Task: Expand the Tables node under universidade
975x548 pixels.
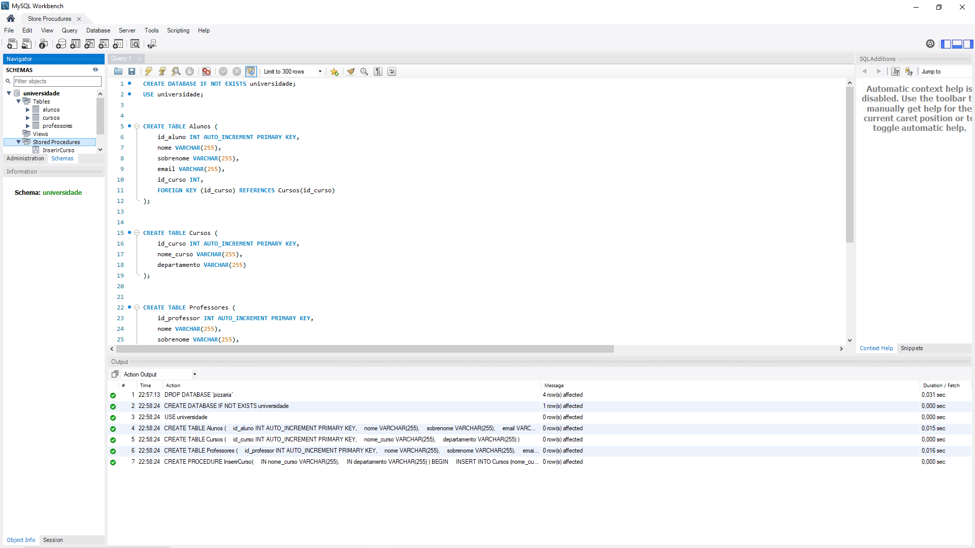Action: pos(19,101)
